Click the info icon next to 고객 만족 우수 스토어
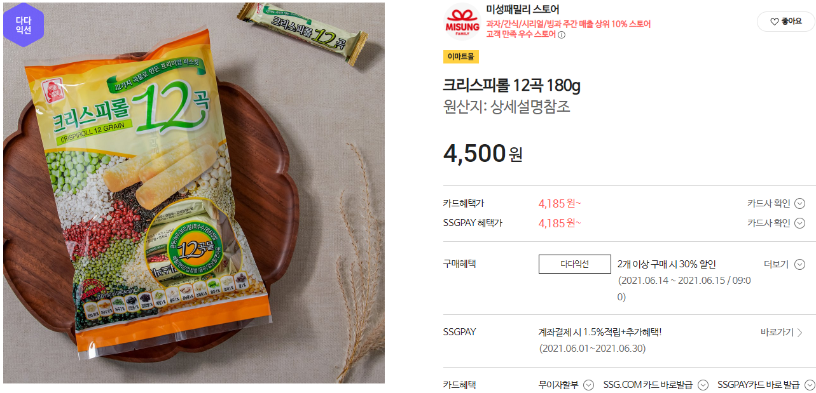816x393 pixels. (x=562, y=35)
